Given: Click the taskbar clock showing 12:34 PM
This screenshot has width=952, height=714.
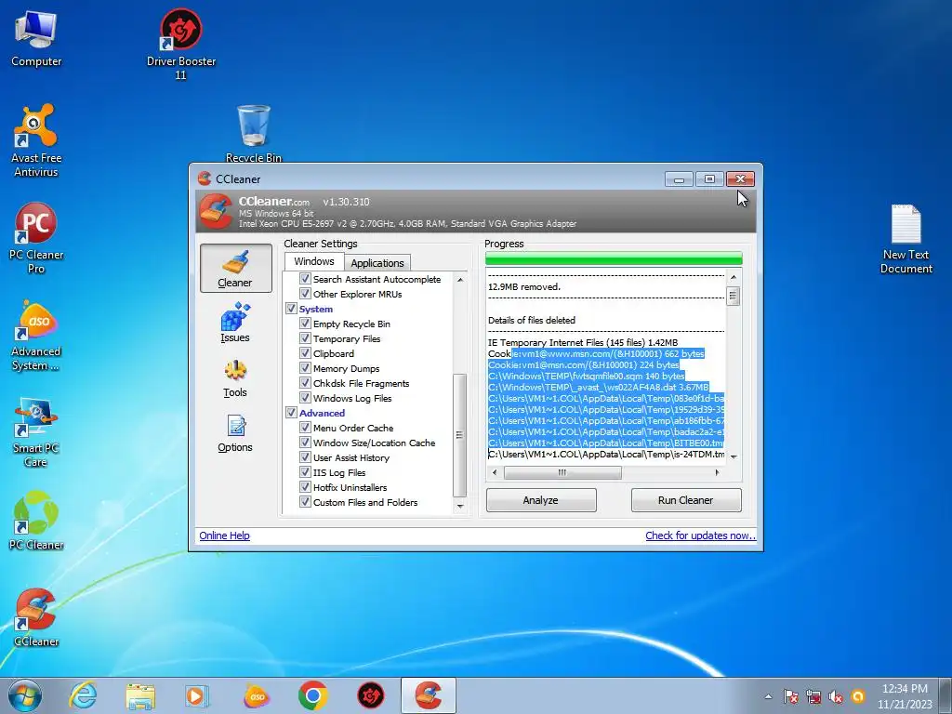Looking at the screenshot, I should 905,696.
